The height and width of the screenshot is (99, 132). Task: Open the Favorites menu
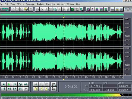coord(51,4)
